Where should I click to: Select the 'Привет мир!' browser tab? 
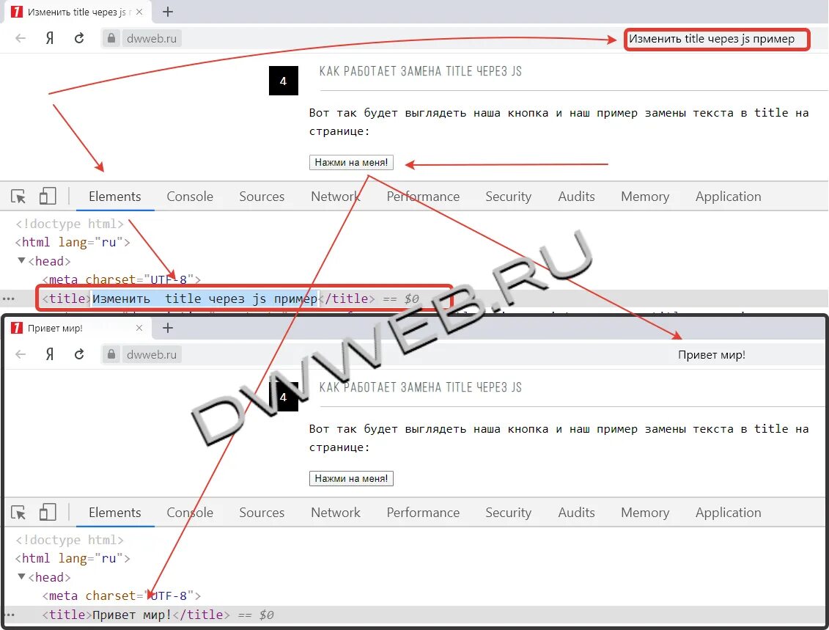77,328
